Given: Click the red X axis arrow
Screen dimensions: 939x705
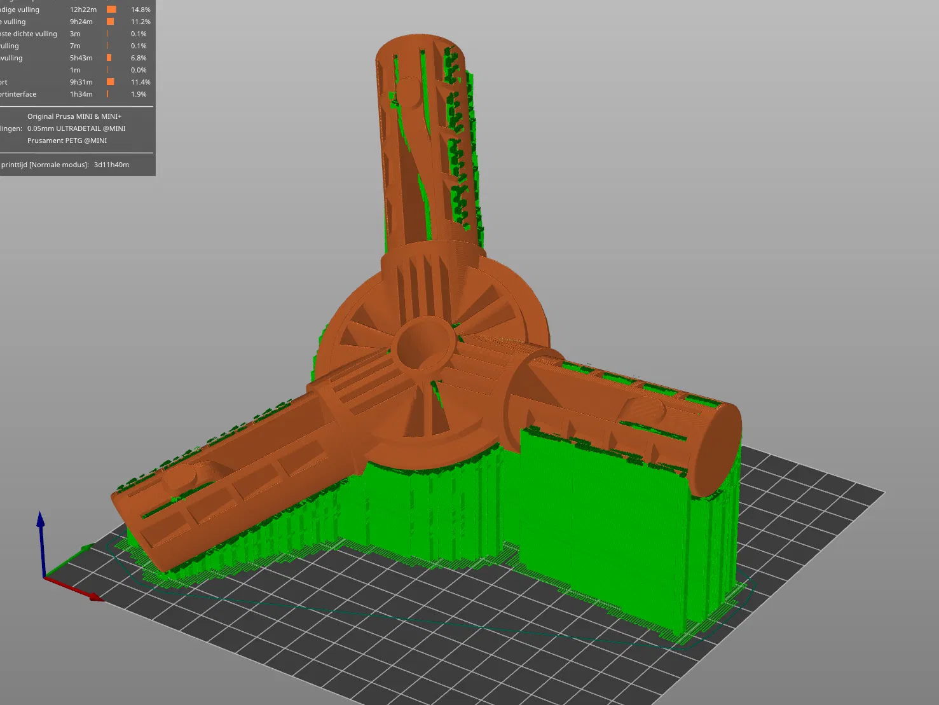Looking at the screenshot, I should (73, 588).
